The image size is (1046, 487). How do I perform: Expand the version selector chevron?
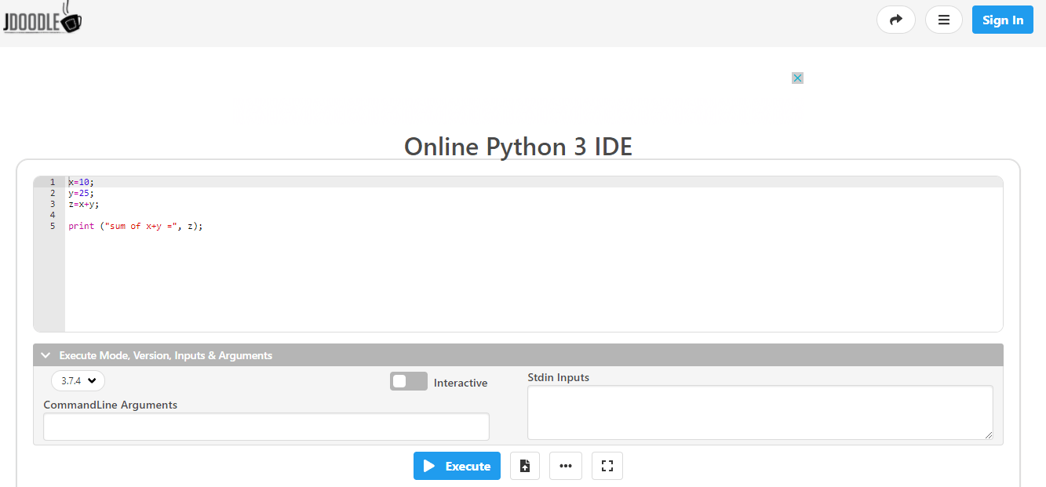90,380
